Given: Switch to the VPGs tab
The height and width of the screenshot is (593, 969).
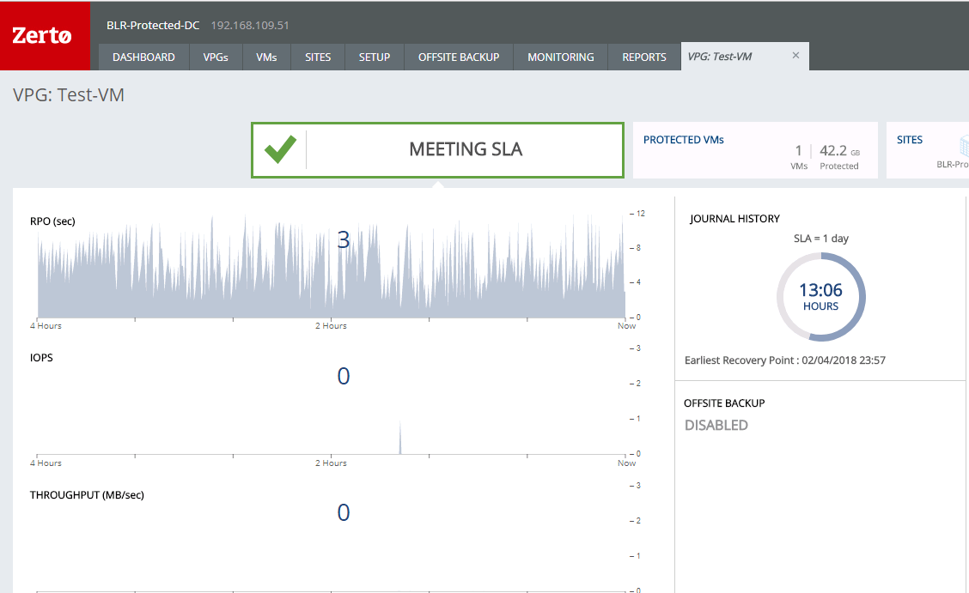Looking at the screenshot, I should coord(216,57).
